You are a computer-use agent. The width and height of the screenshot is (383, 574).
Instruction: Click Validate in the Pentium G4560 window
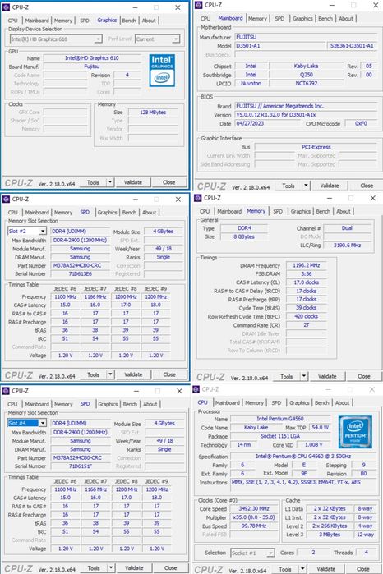(325, 569)
